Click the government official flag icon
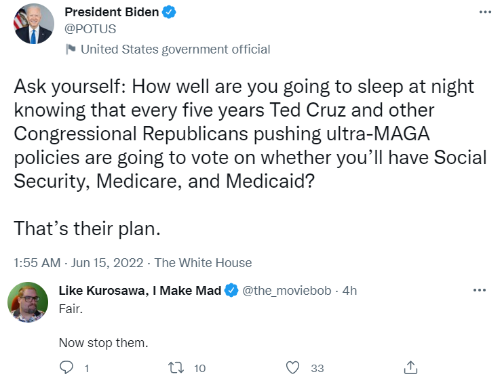This screenshot has width=502, height=387. point(70,49)
